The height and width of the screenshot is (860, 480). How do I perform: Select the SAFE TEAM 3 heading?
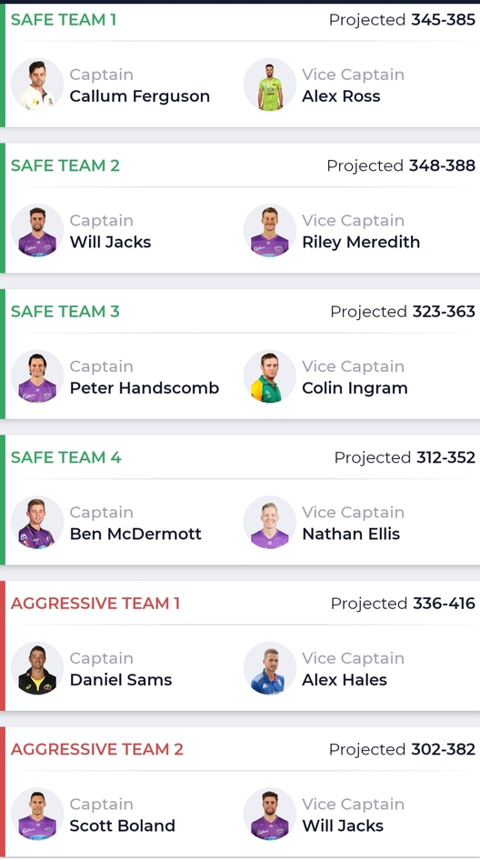[x=65, y=312]
